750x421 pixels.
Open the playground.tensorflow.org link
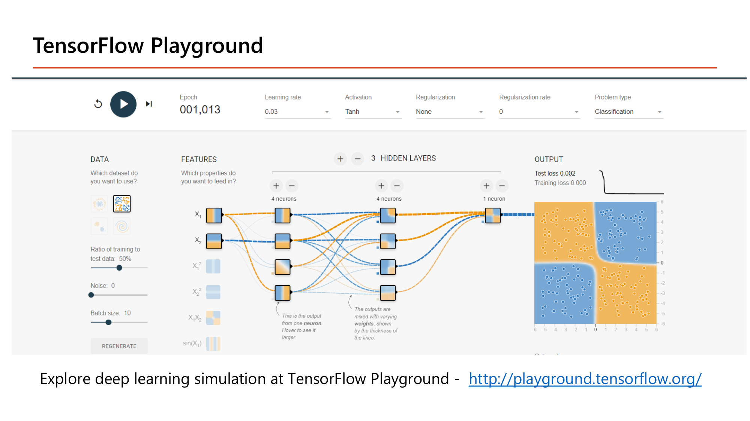(585, 379)
